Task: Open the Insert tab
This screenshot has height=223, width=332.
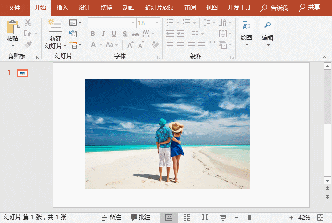Action: pyautogui.click(x=62, y=8)
